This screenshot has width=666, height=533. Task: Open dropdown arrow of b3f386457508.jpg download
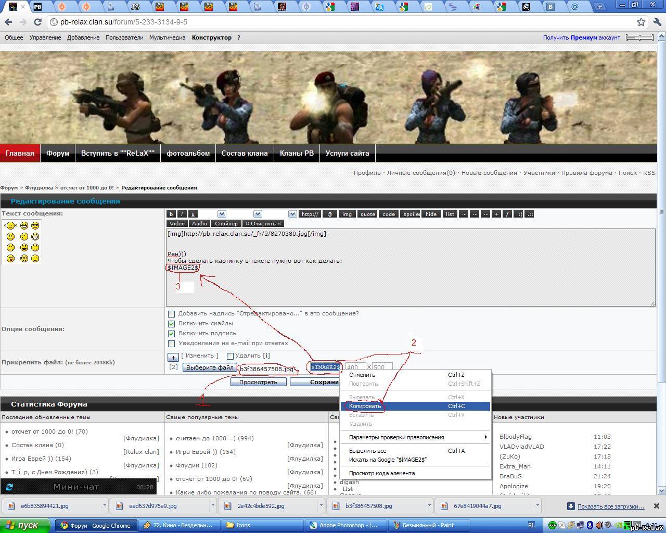[x=429, y=505]
